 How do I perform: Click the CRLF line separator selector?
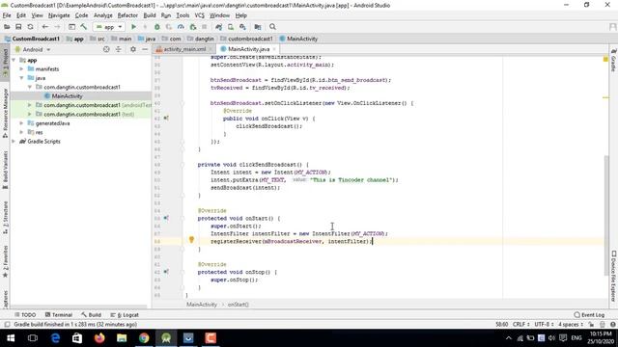[x=521, y=324]
